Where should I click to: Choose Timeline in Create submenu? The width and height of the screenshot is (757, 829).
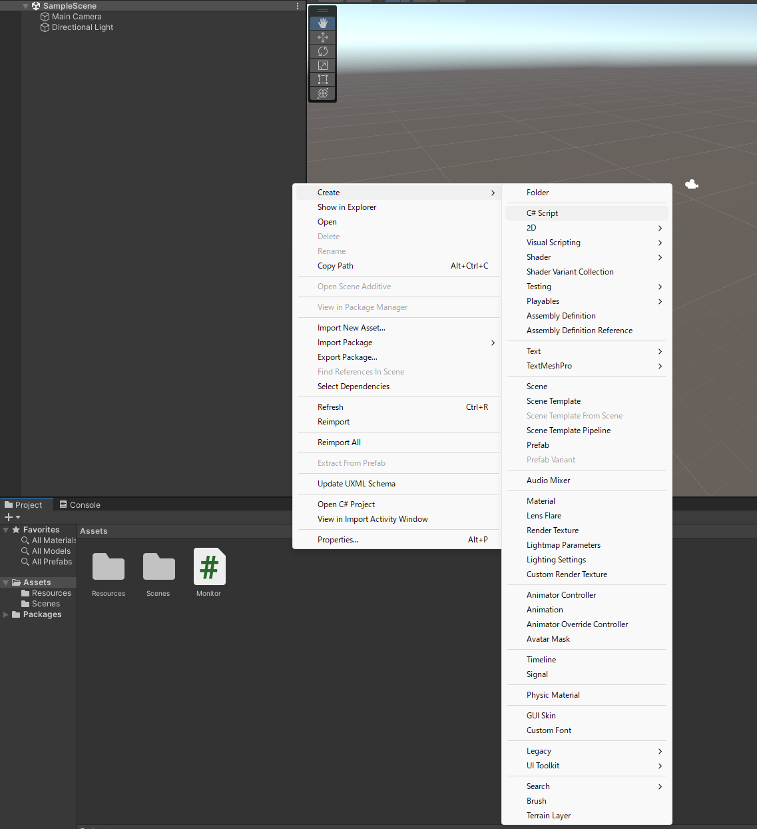[x=587, y=660]
